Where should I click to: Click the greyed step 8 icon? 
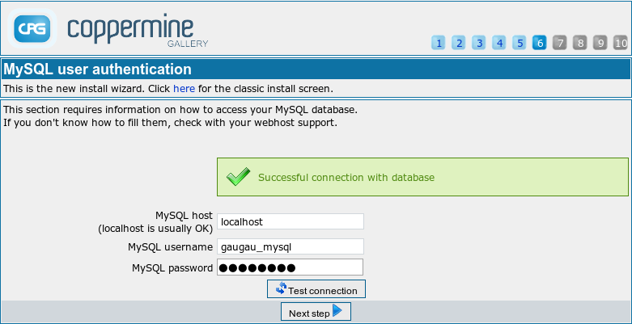(580, 43)
